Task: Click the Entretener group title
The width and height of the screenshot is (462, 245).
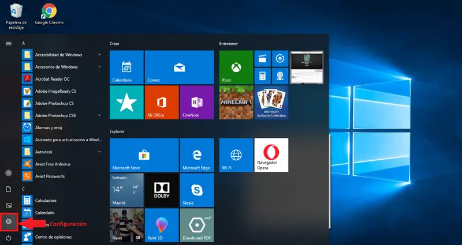Action: pos(228,44)
